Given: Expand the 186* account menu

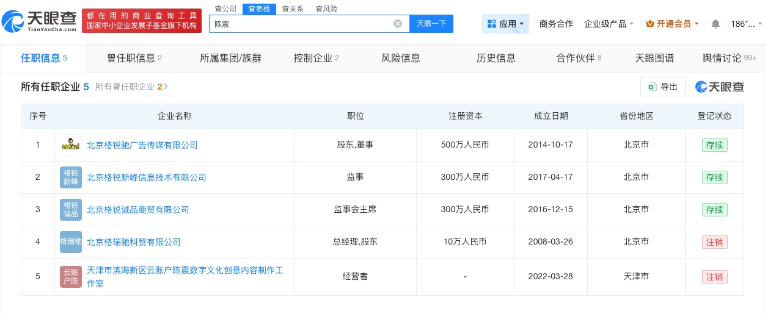Looking at the screenshot, I should pyautogui.click(x=747, y=24).
